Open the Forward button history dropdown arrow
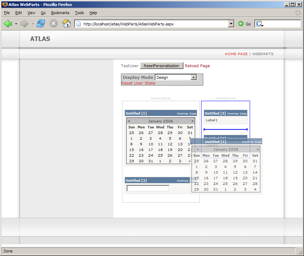 click(x=33, y=24)
